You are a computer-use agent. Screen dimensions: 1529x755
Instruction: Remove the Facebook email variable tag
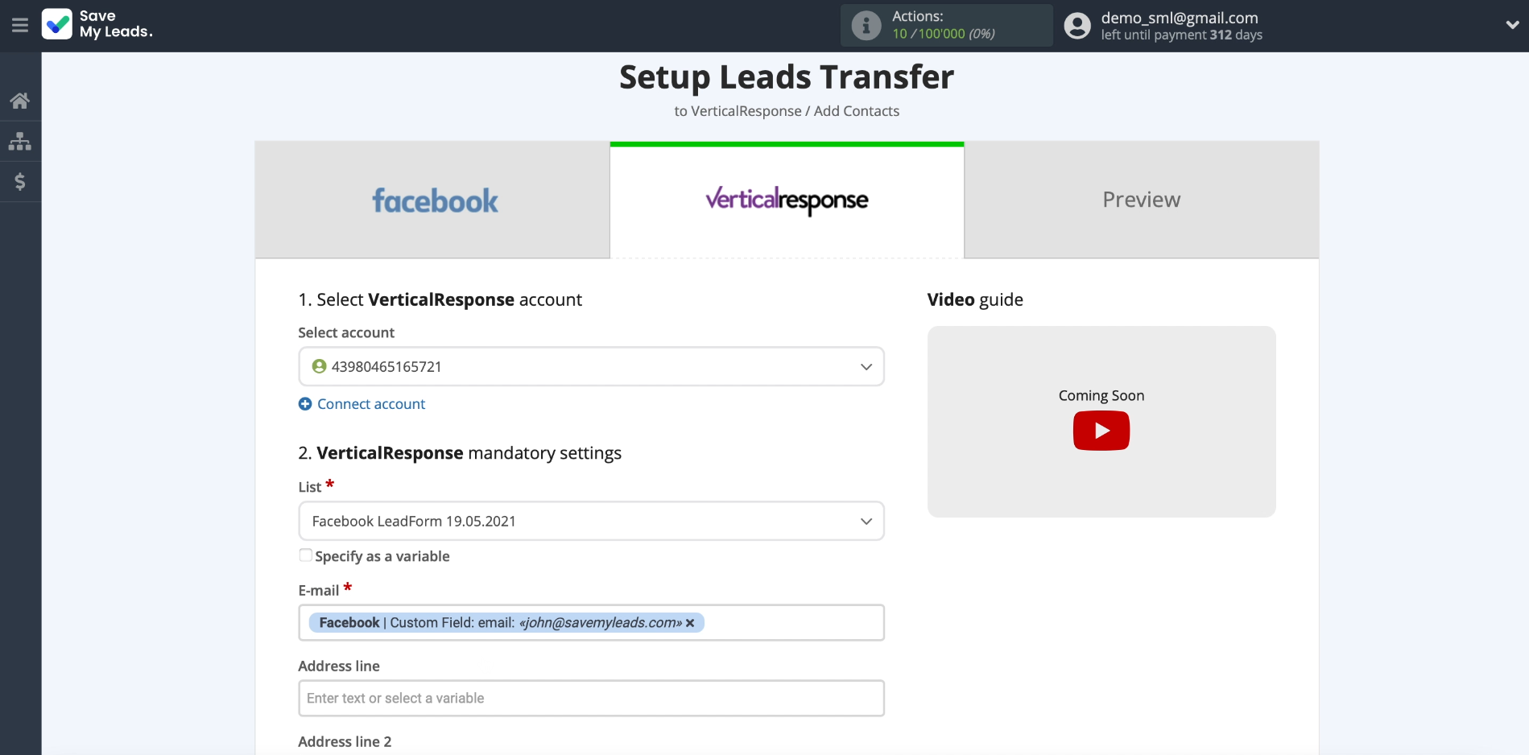tap(690, 623)
